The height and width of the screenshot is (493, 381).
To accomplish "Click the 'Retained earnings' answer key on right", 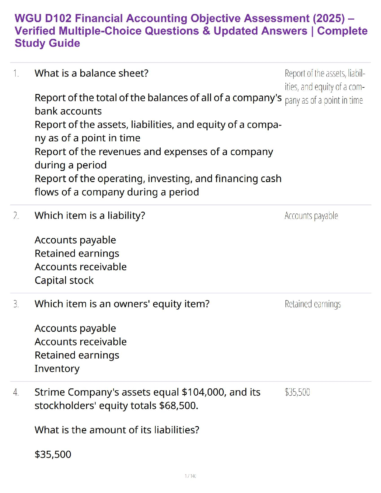I will coord(313,304).
